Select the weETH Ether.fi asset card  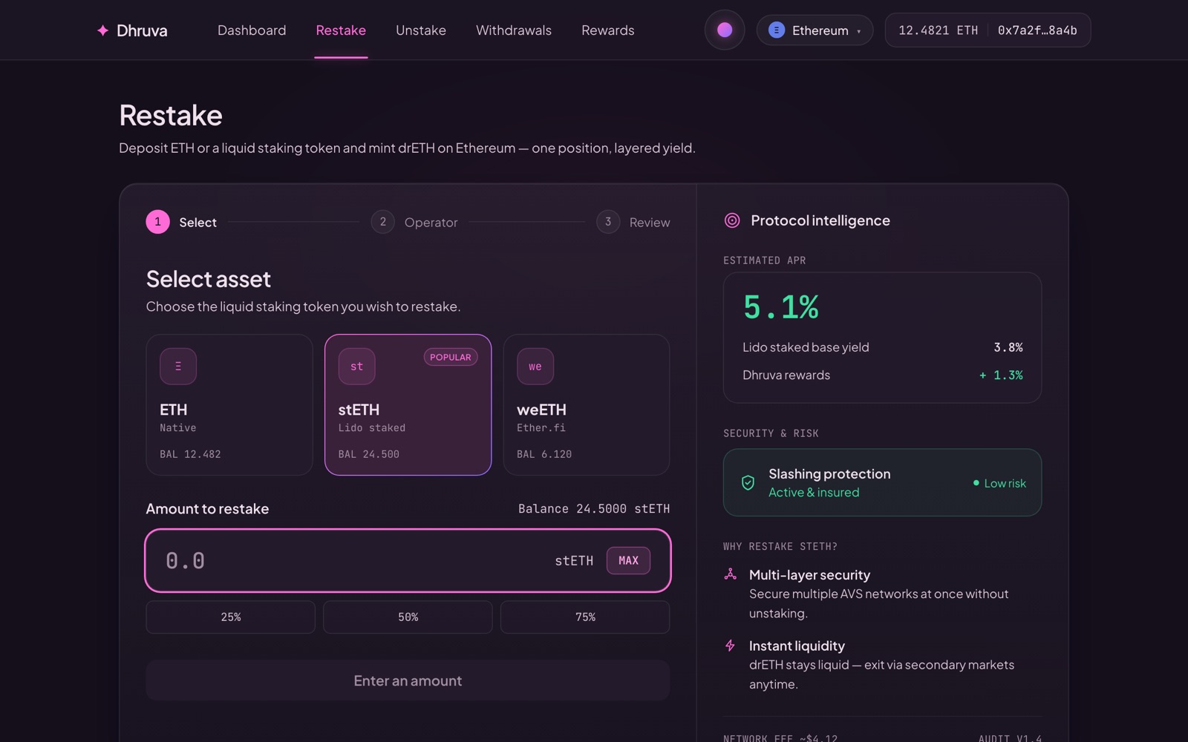click(587, 404)
